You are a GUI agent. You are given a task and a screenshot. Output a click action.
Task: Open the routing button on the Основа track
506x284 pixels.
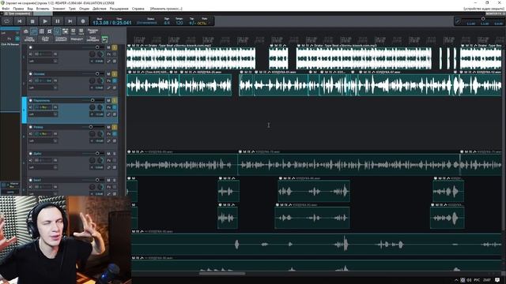point(115,88)
